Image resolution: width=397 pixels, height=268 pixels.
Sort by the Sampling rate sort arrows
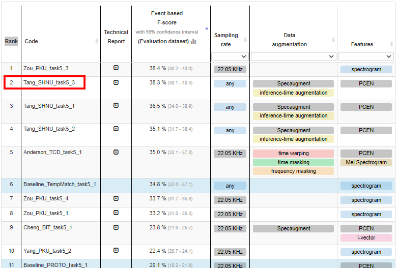245,40
